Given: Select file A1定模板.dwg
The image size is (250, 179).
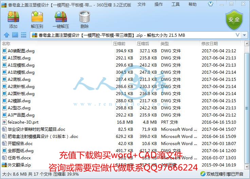Looking at the screenshot, I should tap(21, 65).
